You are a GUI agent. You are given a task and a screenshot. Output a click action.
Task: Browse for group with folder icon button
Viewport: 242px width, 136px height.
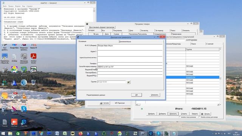[129, 82]
